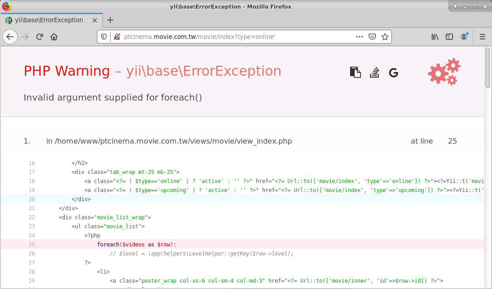Close the yii\base\ErrorException tab
This screenshot has width=492, height=289.
(x=95, y=20)
